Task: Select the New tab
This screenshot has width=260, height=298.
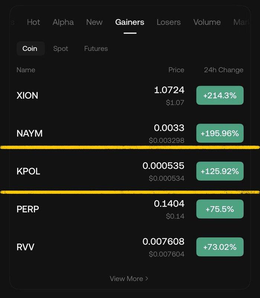Action: pos(94,22)
